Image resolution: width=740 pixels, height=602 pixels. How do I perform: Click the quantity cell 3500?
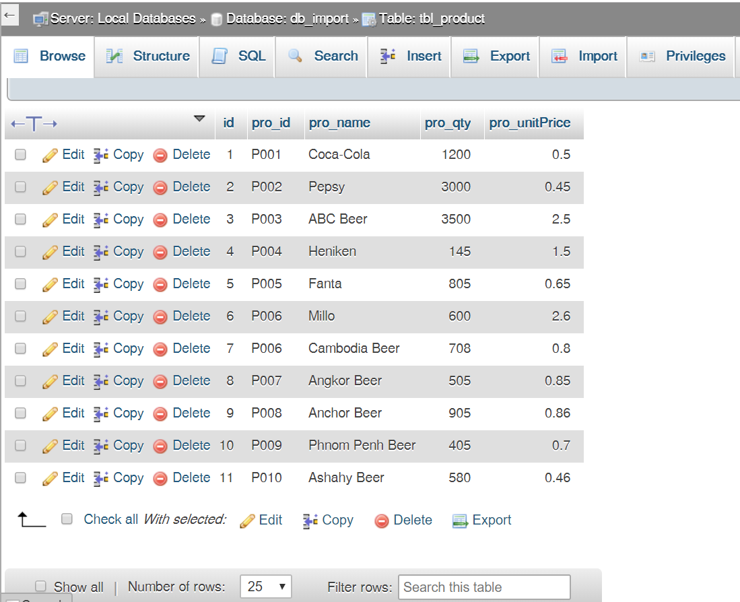pos(456,220)
